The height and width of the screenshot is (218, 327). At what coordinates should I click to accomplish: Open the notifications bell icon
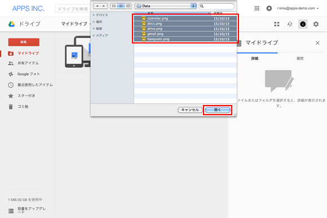(x=269, y=8)
